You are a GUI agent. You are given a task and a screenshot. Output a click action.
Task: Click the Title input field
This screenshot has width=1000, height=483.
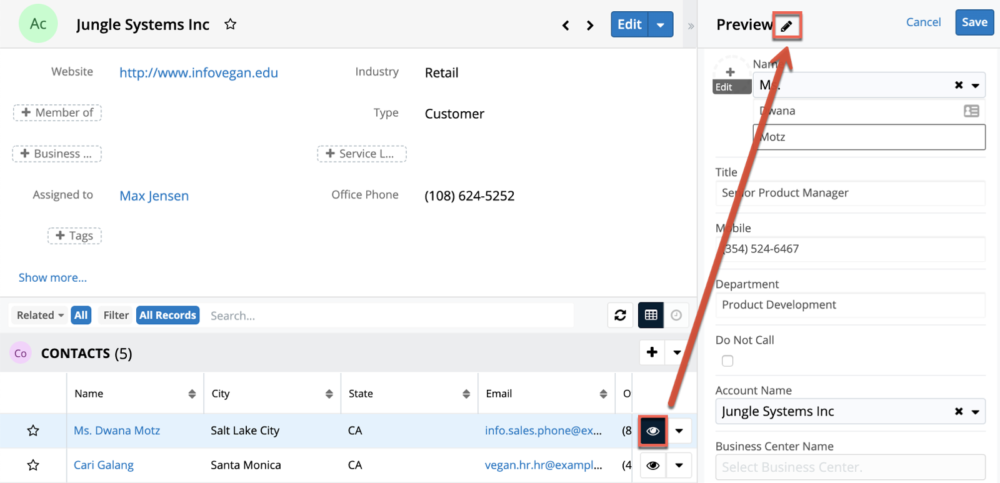point(850,193)
